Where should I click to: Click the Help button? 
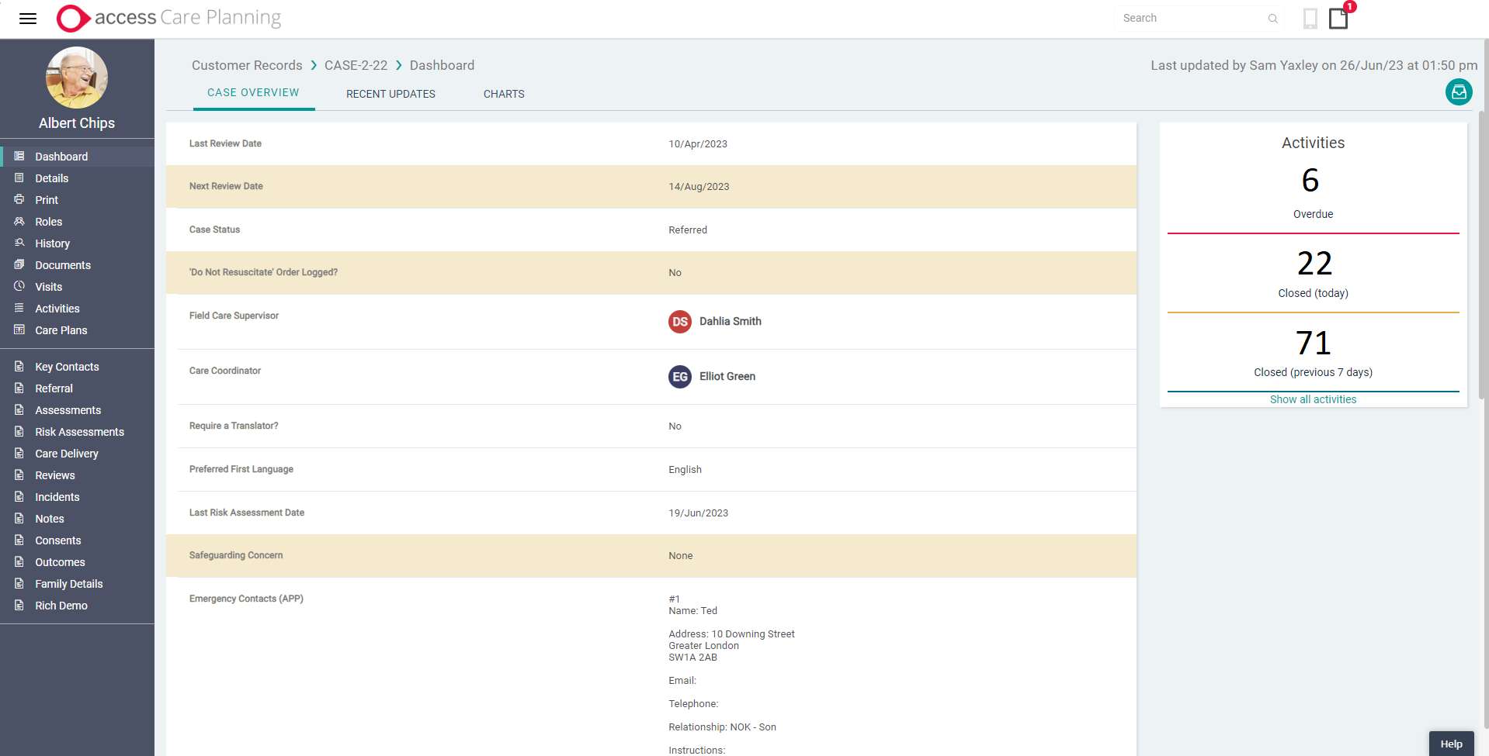(x=1451, y=744)
